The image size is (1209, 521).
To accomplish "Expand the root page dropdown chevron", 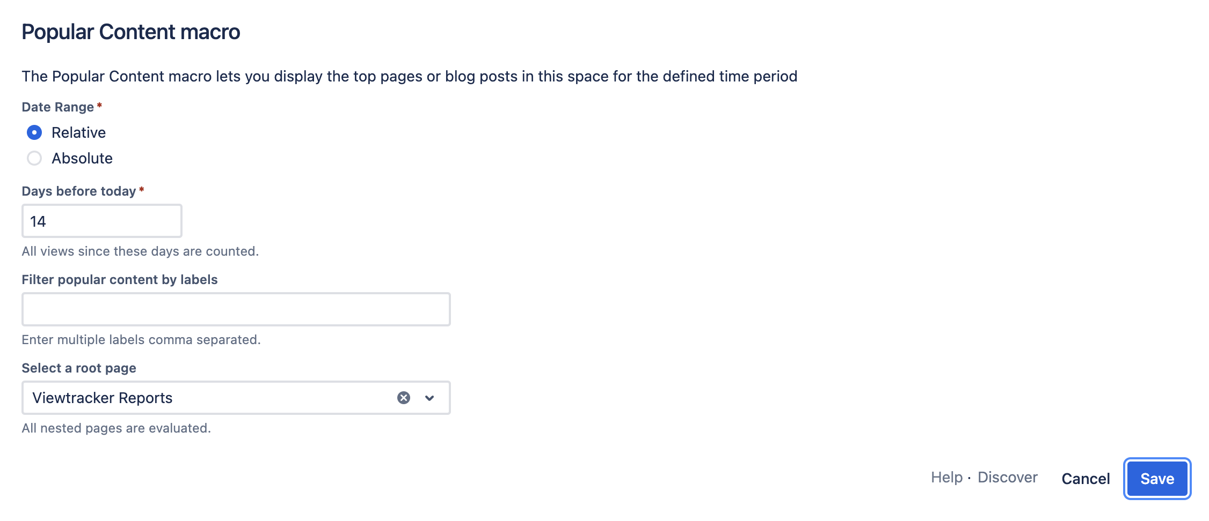I will point(429,398).
